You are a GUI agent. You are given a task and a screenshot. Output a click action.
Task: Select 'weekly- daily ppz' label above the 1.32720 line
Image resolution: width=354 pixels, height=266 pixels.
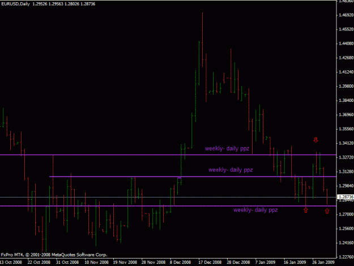pos(227,149)
